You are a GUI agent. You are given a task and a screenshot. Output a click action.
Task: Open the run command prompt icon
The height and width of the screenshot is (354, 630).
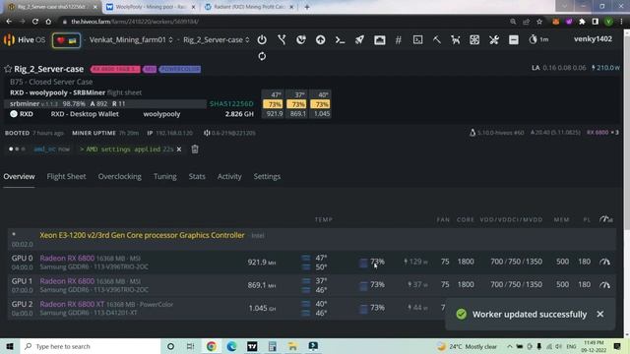coord(340,39)
